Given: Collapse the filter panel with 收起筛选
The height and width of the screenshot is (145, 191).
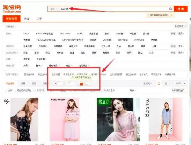Looking at the screenshot, I should coord(180,27).
